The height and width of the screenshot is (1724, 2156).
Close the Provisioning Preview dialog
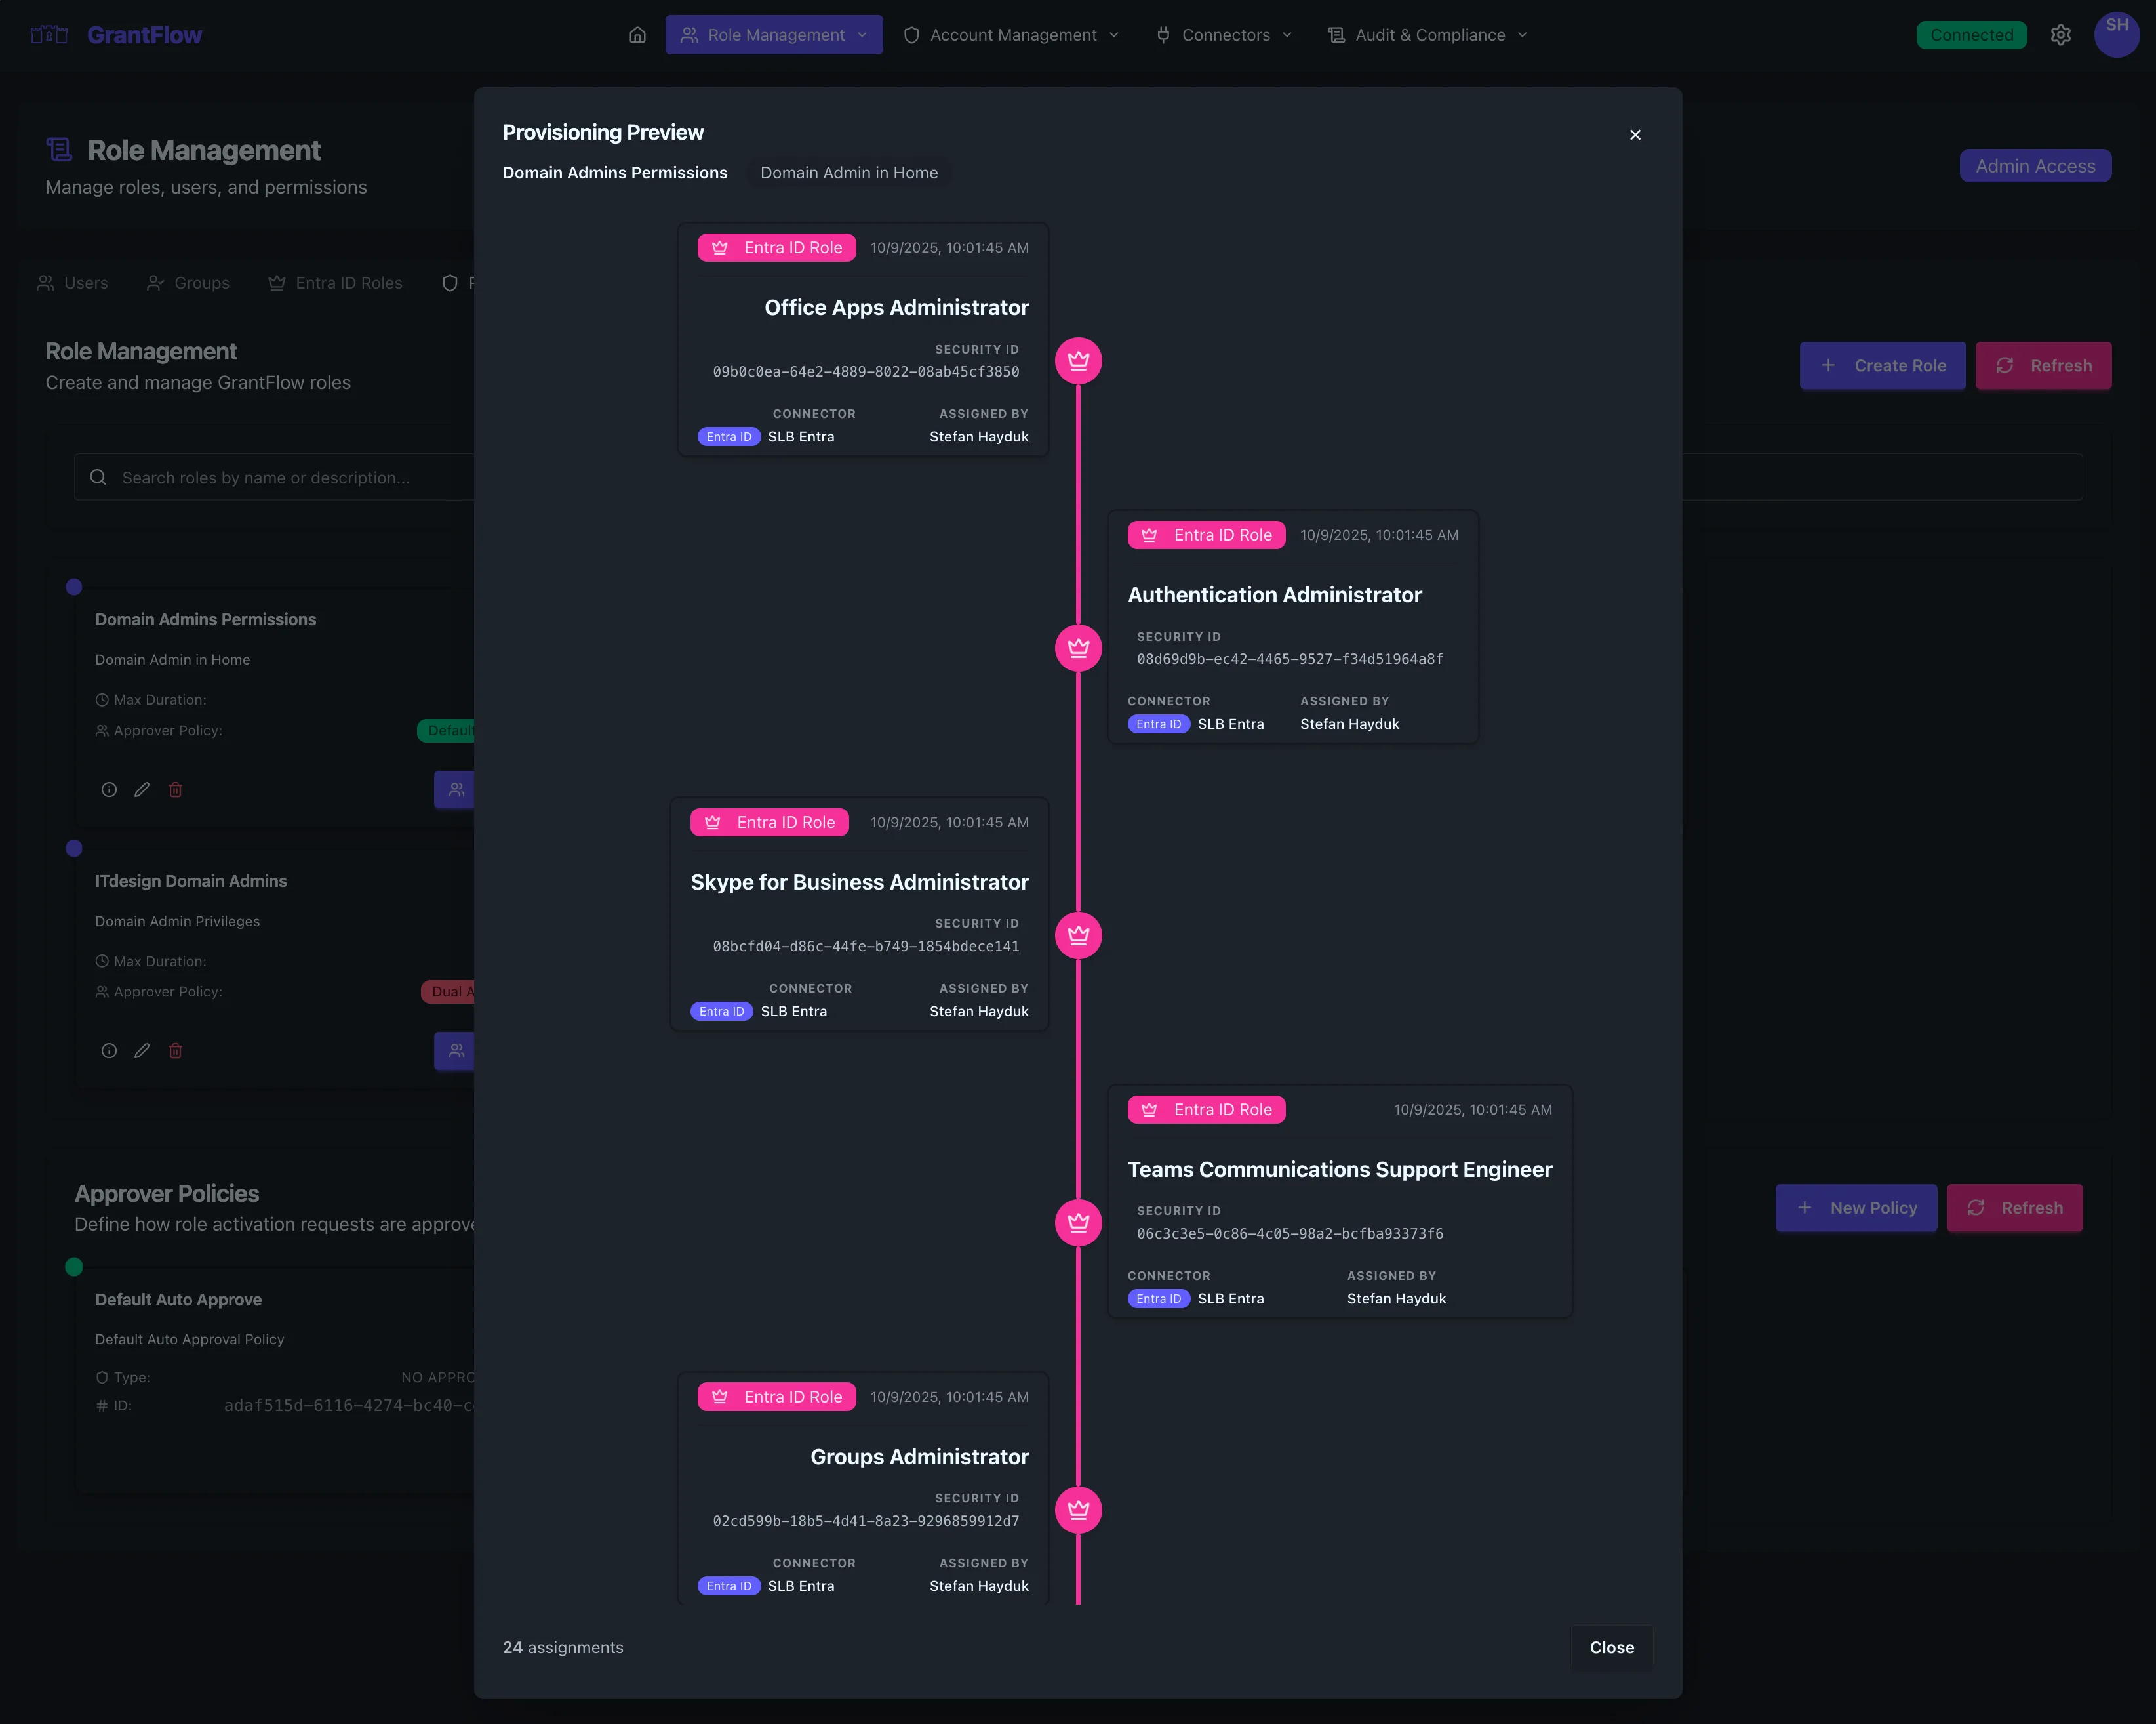pos(1636,134)
